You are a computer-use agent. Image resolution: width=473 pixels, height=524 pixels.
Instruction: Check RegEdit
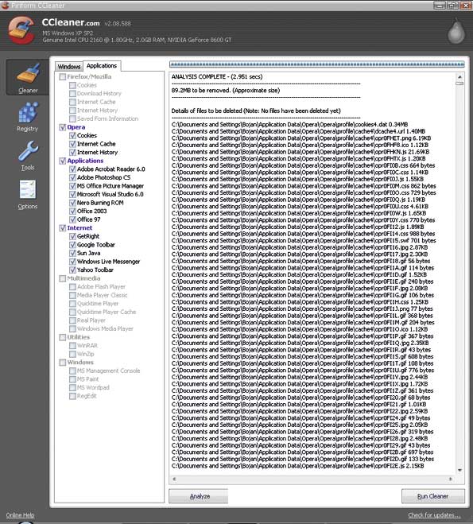[72, 396]
